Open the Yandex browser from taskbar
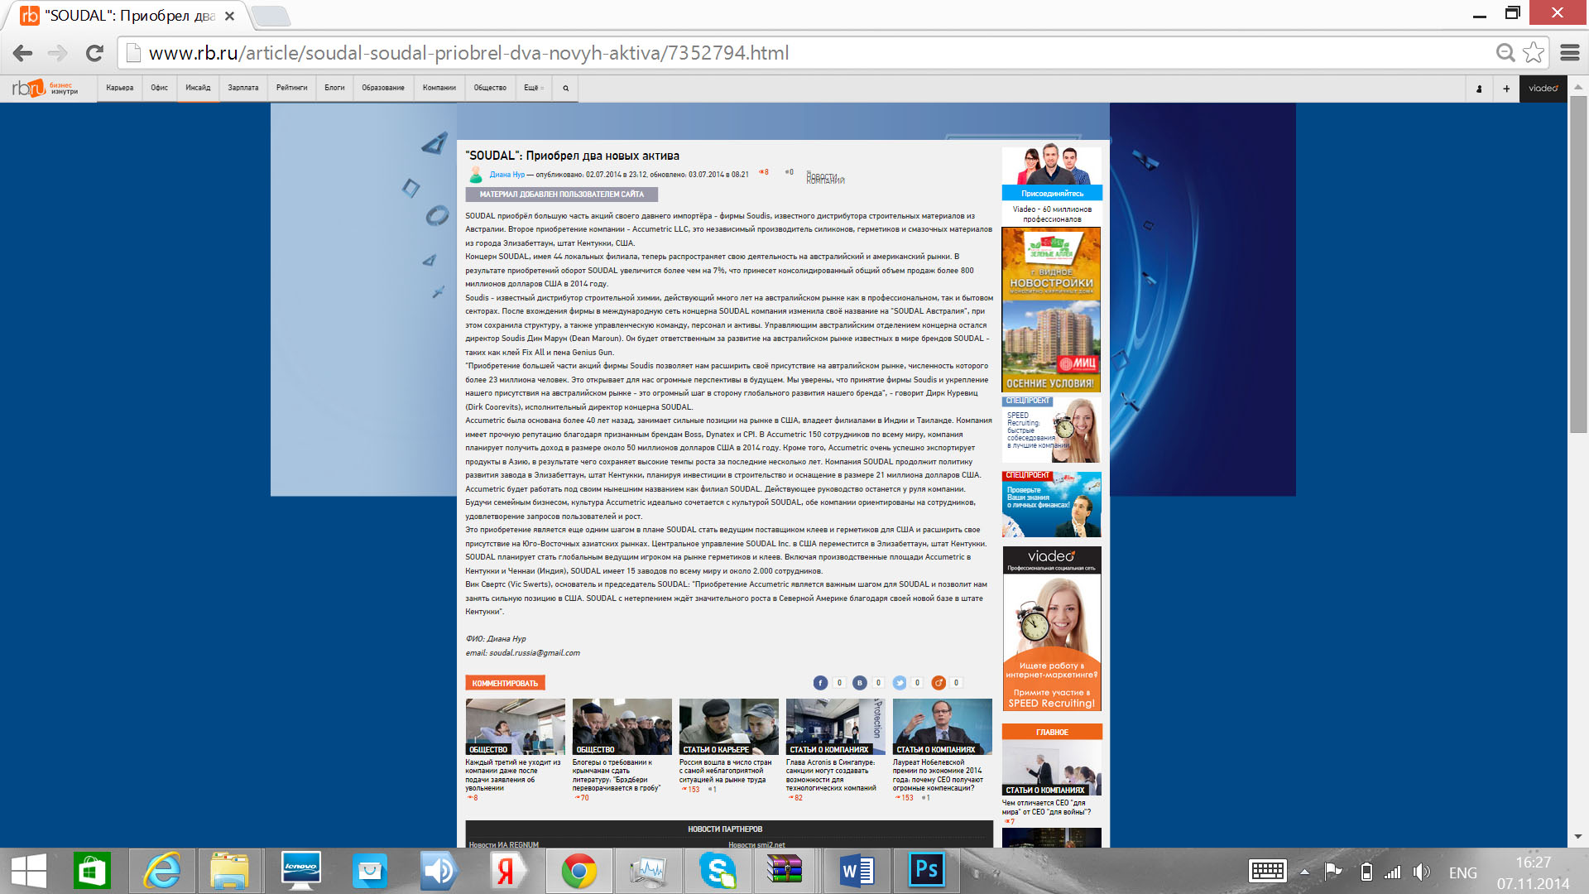The width and height of the screenshot is (1589, 894). point(506,871)
